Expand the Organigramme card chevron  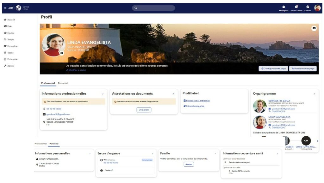click(314, 94)
